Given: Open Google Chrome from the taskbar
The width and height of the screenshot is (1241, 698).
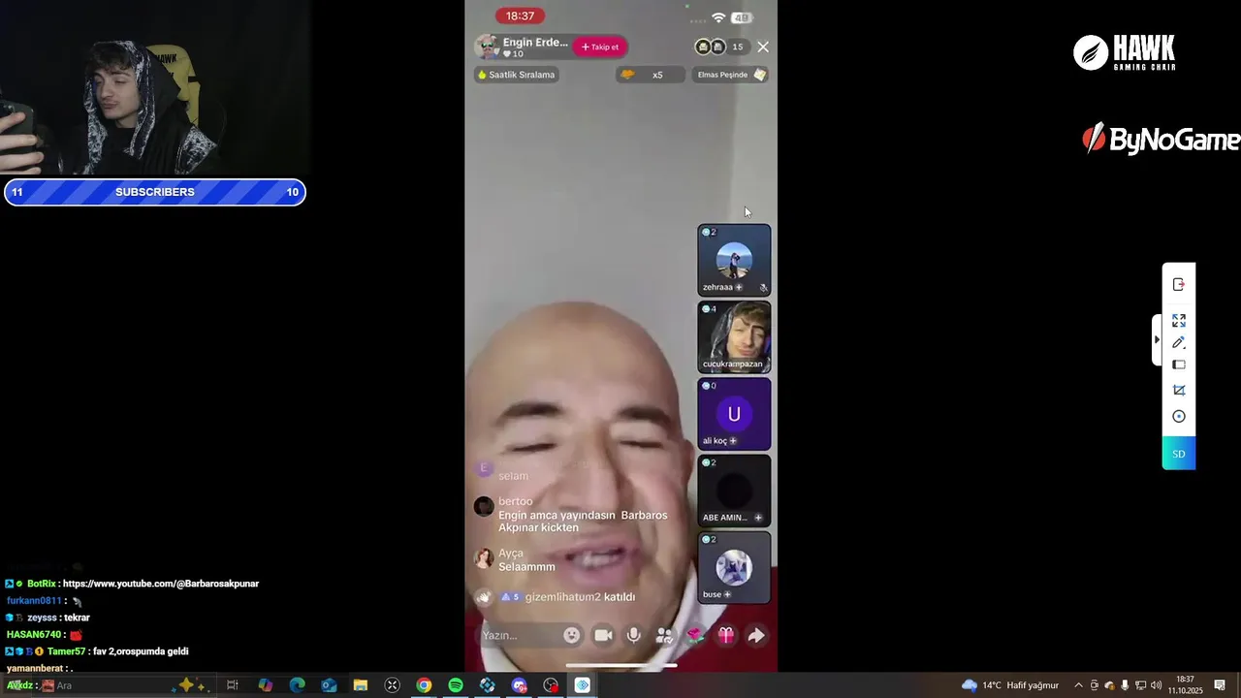Looking at the screenshot, I should coord(424,685).
